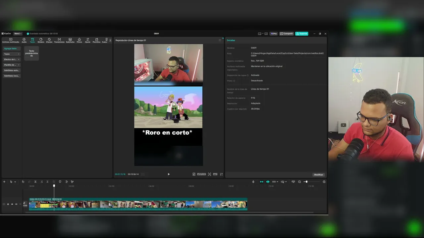Viewport: 424px width, 238px height.
Task: Expand the Tuyos category
Action: (12, 54)
